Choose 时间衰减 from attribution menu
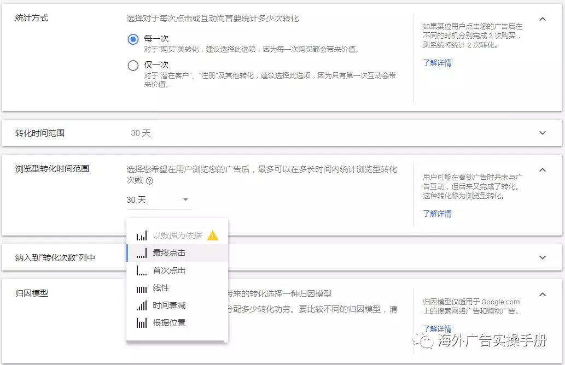The width and height of the screenshot is (565, 365). (x=169, y=305)
